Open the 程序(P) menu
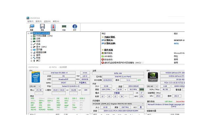The image size is (211, 131). pyautogui.click(x=30, y=21)
